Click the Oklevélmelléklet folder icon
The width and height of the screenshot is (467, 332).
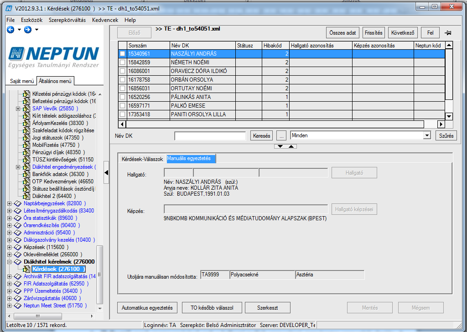point(18,254)
